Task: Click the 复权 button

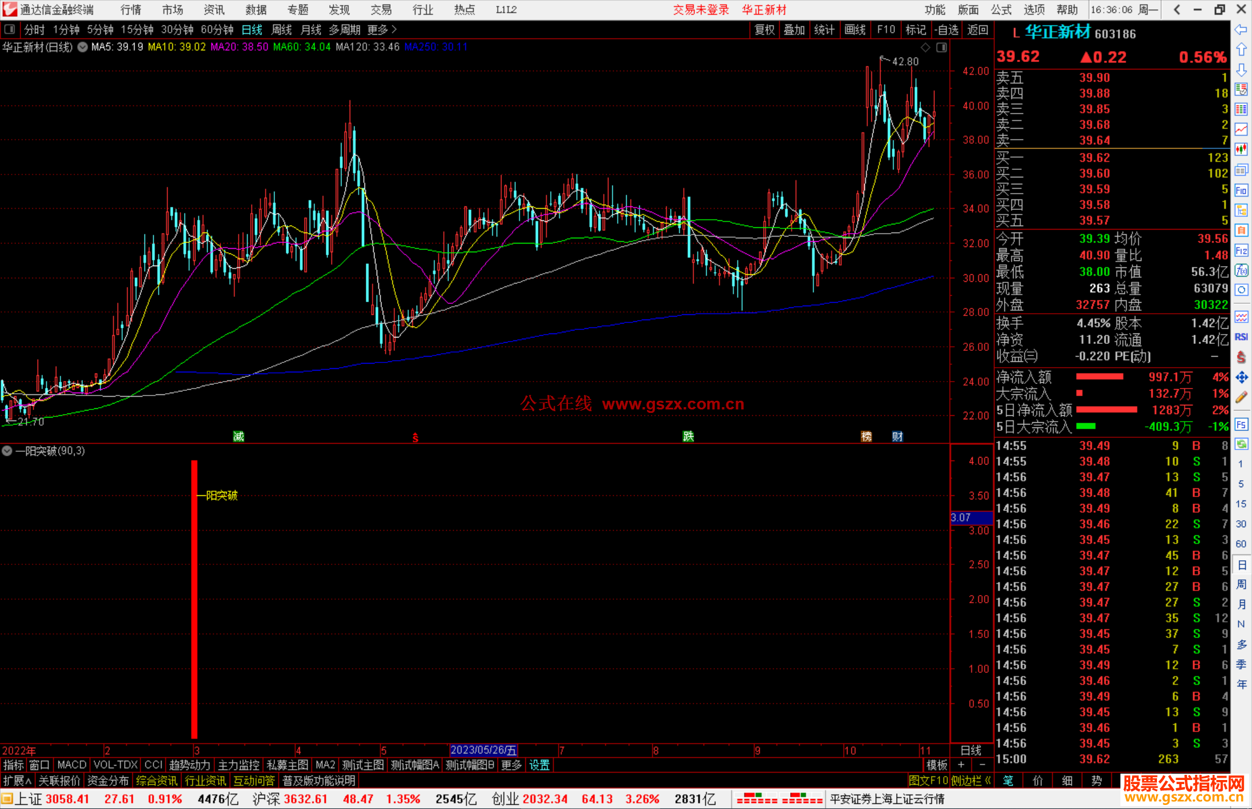Action: 765,30
